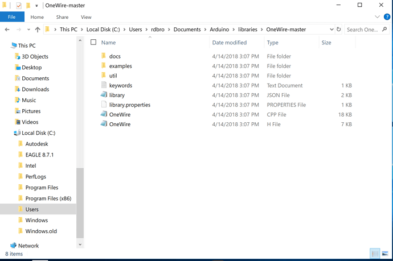393x261 pixels.
Task: Open Videos in the navigation pane
Action: coord(30,122)
